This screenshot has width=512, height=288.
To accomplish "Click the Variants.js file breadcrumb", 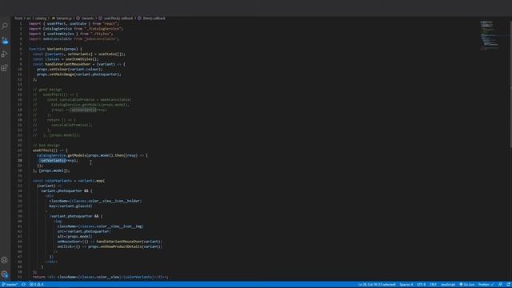I will 62,18.
